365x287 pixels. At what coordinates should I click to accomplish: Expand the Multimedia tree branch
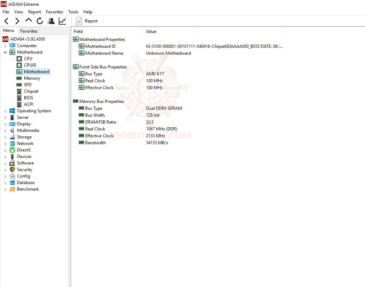point(5,130)
